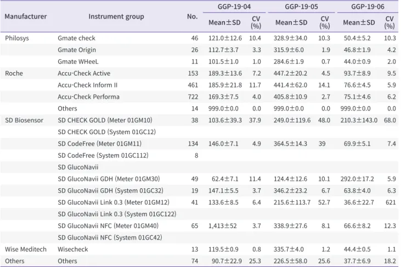Click the Roche manufacturer cell
This screenshot has width=401, height=267.
pyautogui.click(x=14, y=73)
